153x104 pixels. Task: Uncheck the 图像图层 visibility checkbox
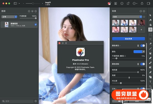pyautogui.click(x=35, y=24)
